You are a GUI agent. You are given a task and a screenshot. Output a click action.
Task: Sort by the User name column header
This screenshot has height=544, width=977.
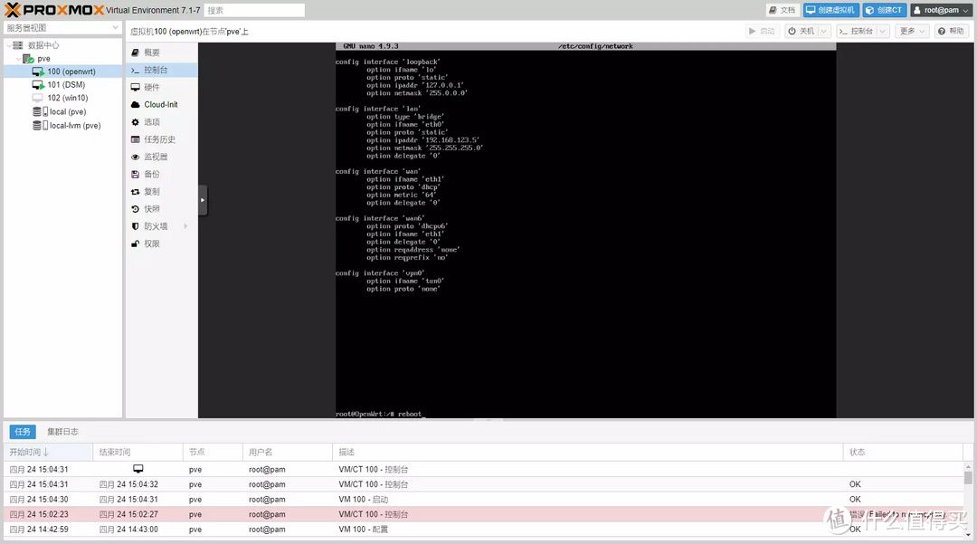tap(288, 452)
